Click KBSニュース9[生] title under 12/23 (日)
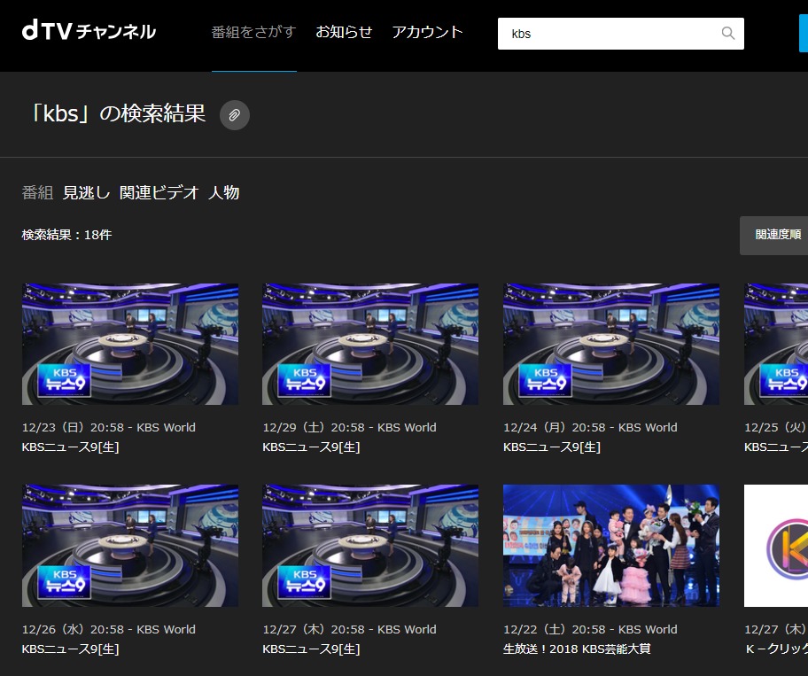The image size is (808, 676). (x=71, y=447)
